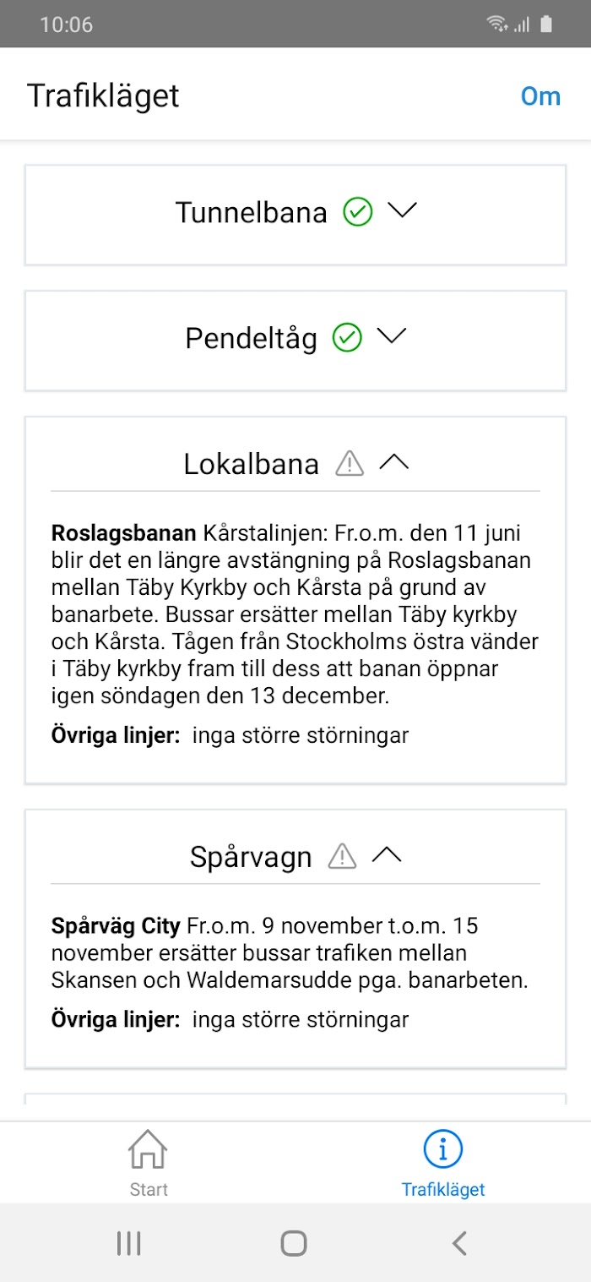
Task: Expand the Pendeltåg section chevron
Action: click(391, 336)
